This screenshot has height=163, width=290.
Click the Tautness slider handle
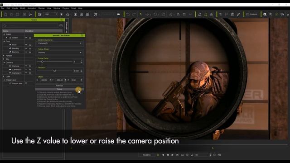point(54,71)
